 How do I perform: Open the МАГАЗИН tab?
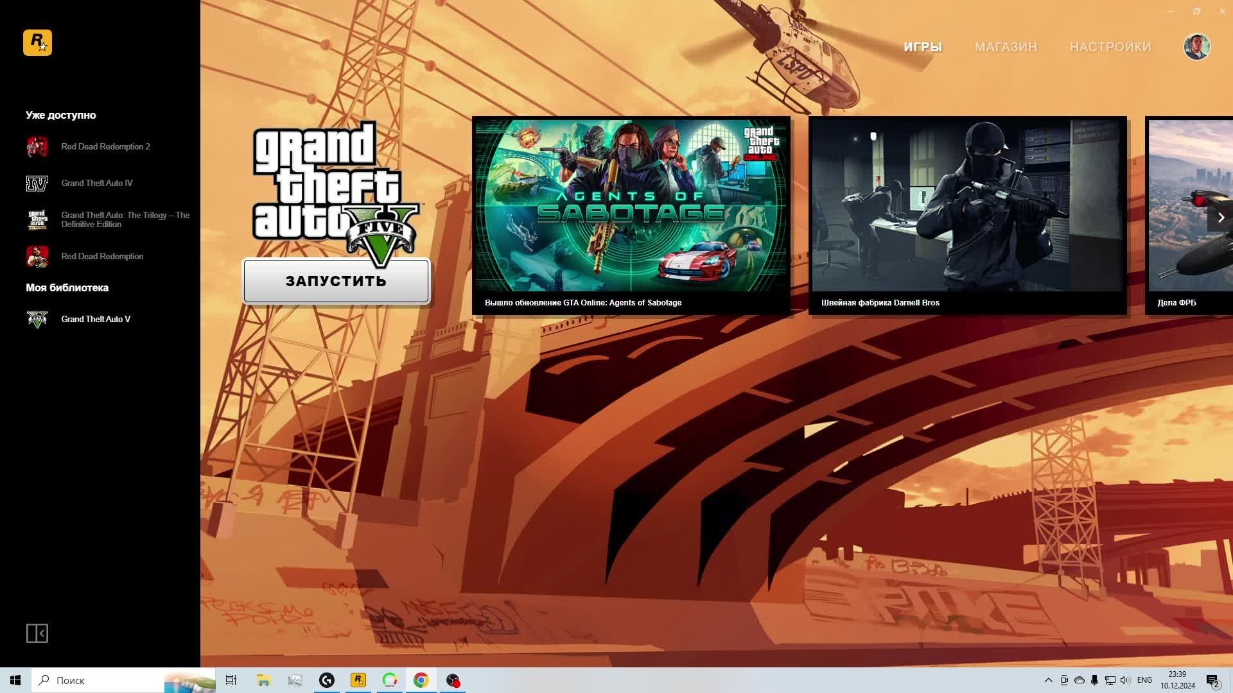[1006, 47]
